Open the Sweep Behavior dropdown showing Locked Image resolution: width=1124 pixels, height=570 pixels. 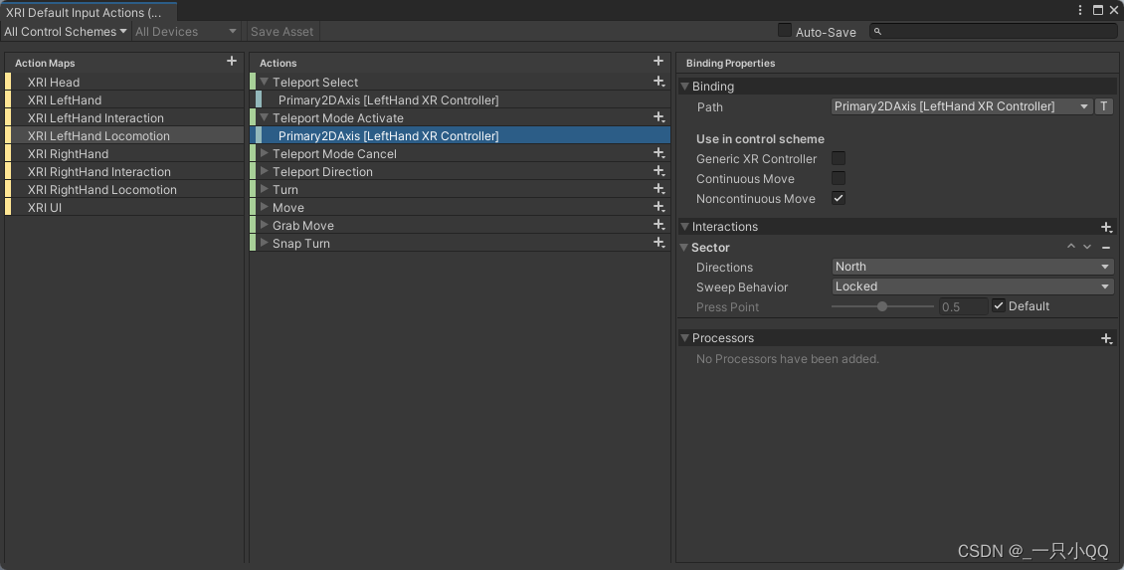pos(973,286)
